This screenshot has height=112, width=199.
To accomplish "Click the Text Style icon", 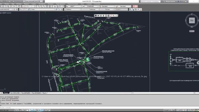I will [x=67, y=6].
